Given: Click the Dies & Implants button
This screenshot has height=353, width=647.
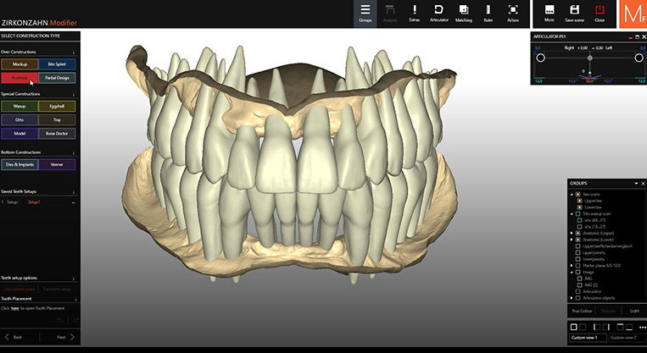Looking at the screenshot, I should point(19,163).
